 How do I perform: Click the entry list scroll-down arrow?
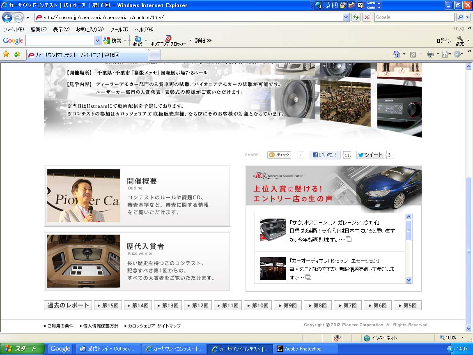(x=409, y=280)
